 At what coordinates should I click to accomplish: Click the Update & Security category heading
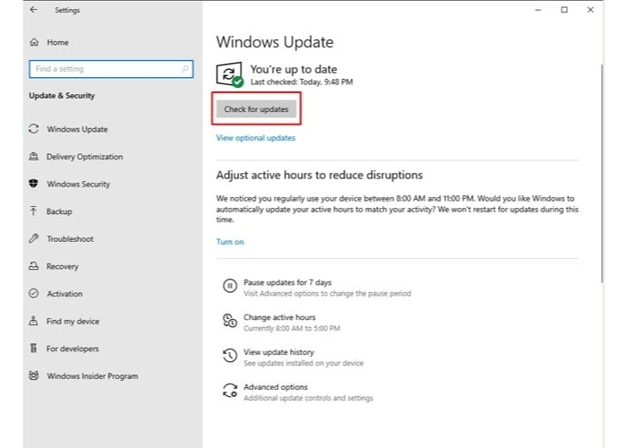62,96
